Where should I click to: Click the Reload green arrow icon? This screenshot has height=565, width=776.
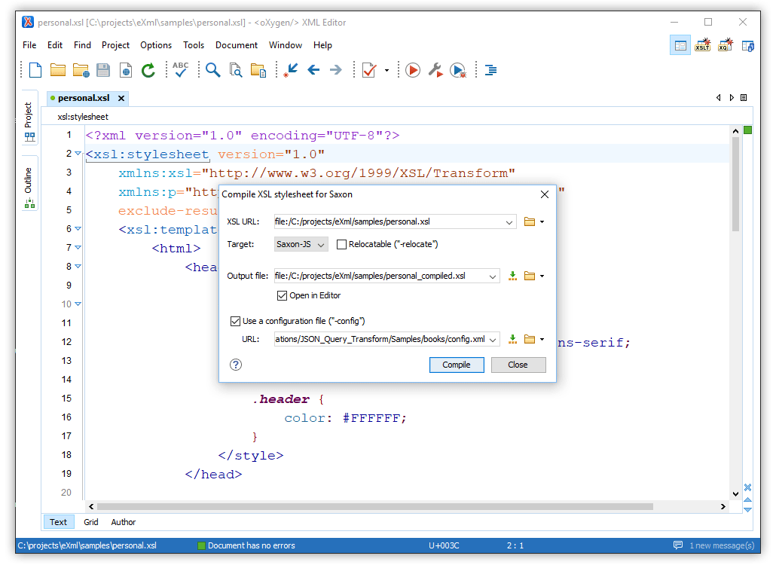click(x=148, y=70)
